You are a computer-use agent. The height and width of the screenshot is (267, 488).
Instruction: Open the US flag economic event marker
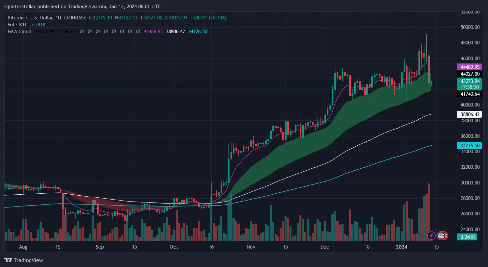(x=441, y=235)
